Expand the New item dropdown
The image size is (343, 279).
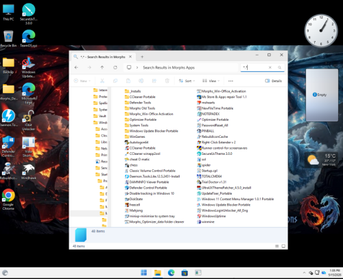point(82,81)
